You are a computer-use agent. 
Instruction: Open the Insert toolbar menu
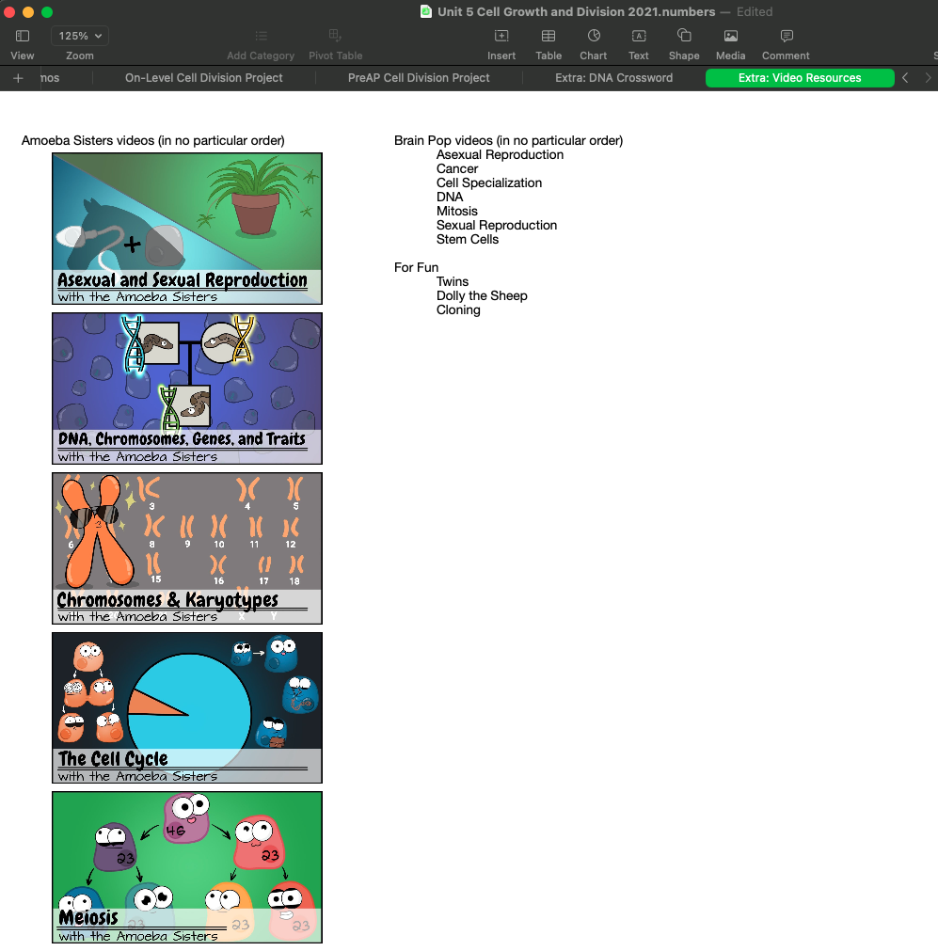(501, 37)
